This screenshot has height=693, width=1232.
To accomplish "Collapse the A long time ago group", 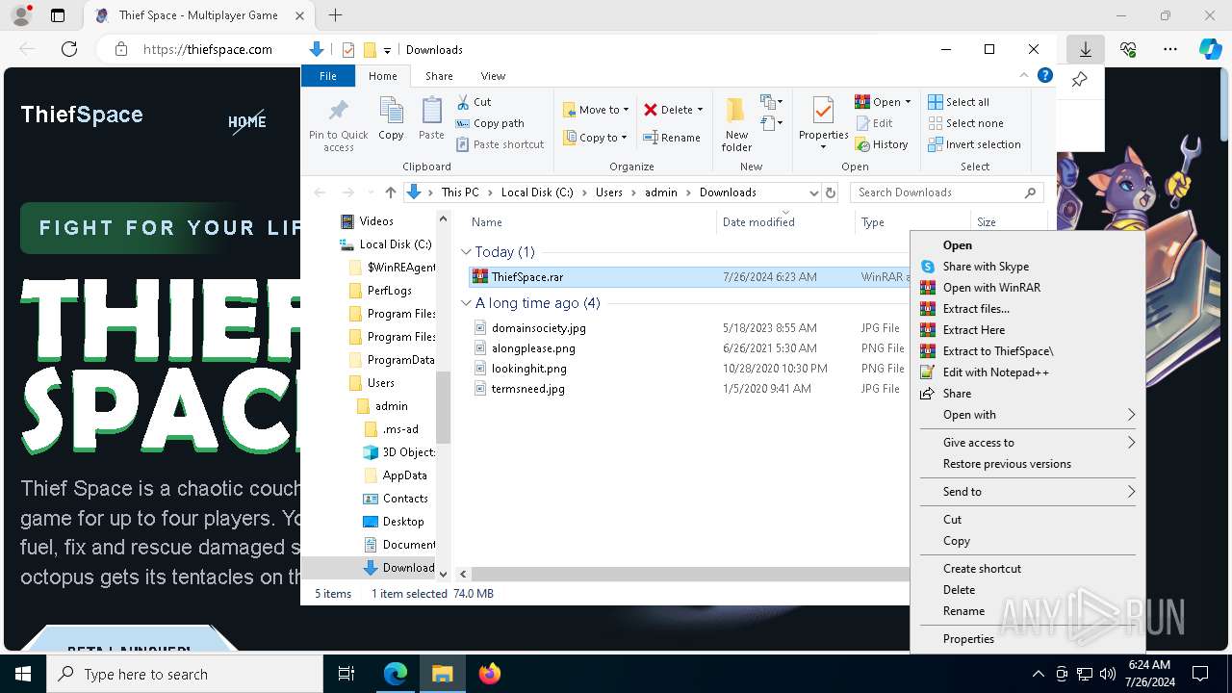I will (467, 302).
